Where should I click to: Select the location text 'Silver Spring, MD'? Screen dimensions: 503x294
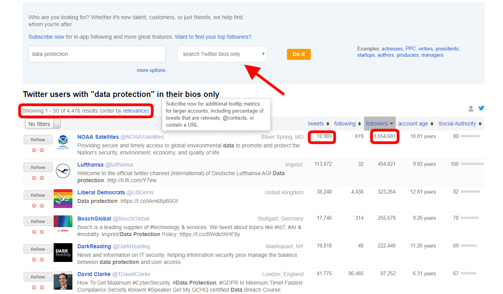(x=282, y=137)
